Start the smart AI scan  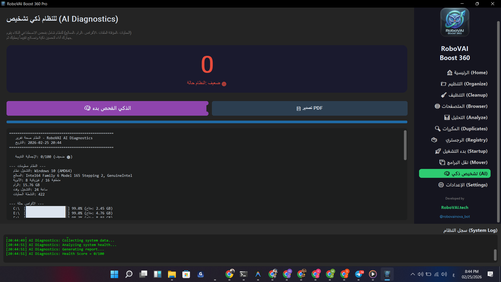point(107,108)
